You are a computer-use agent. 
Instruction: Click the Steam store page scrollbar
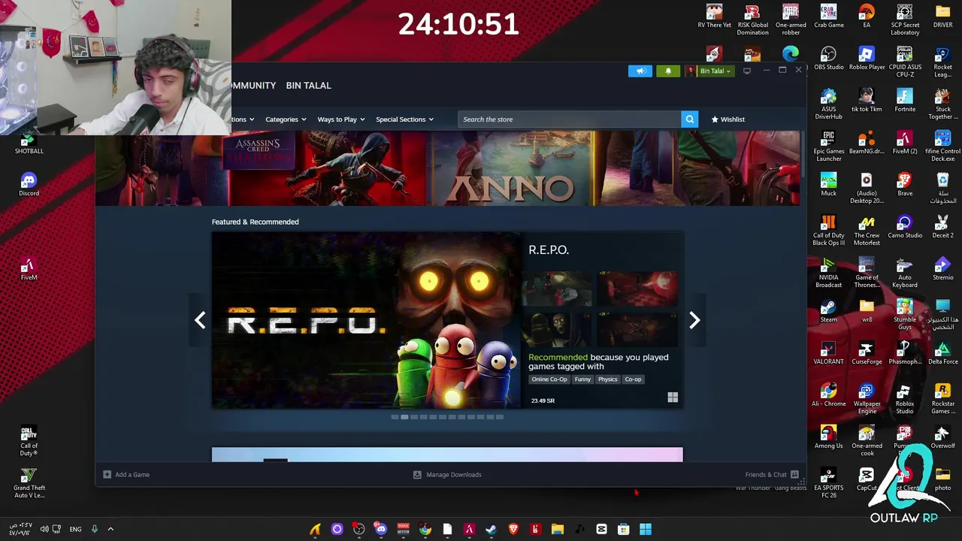[x=803, y=155]
